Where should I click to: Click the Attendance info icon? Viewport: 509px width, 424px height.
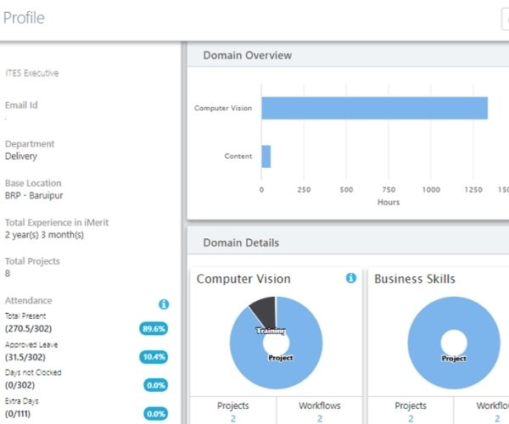click(x=164, y=304)
